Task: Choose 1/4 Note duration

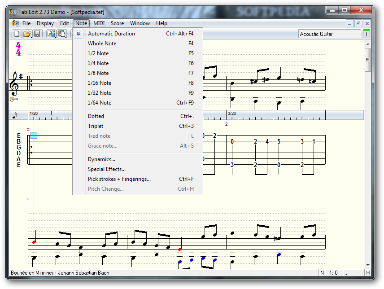Action: (138, 63)
